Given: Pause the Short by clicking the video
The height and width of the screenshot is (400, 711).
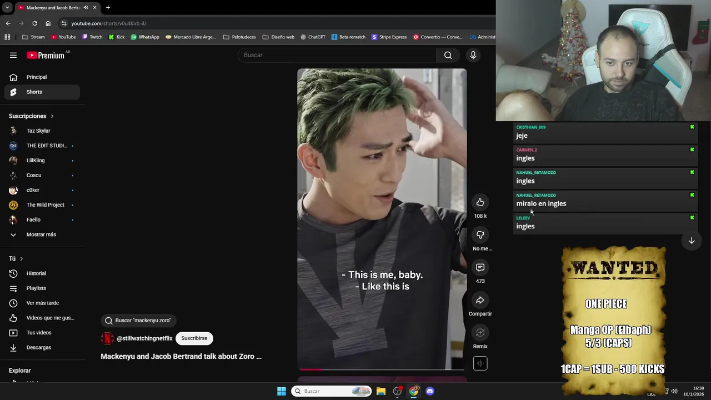Looking at the screenshot, I should 382,219.
